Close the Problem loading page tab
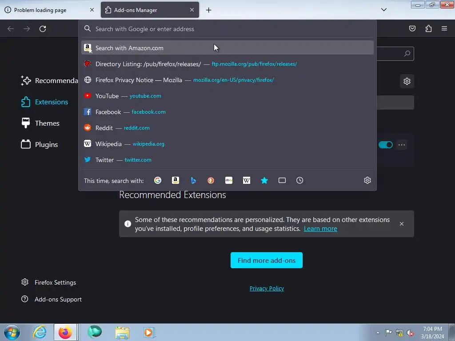This screenshot has width=455, height=341. pos(92,10)
